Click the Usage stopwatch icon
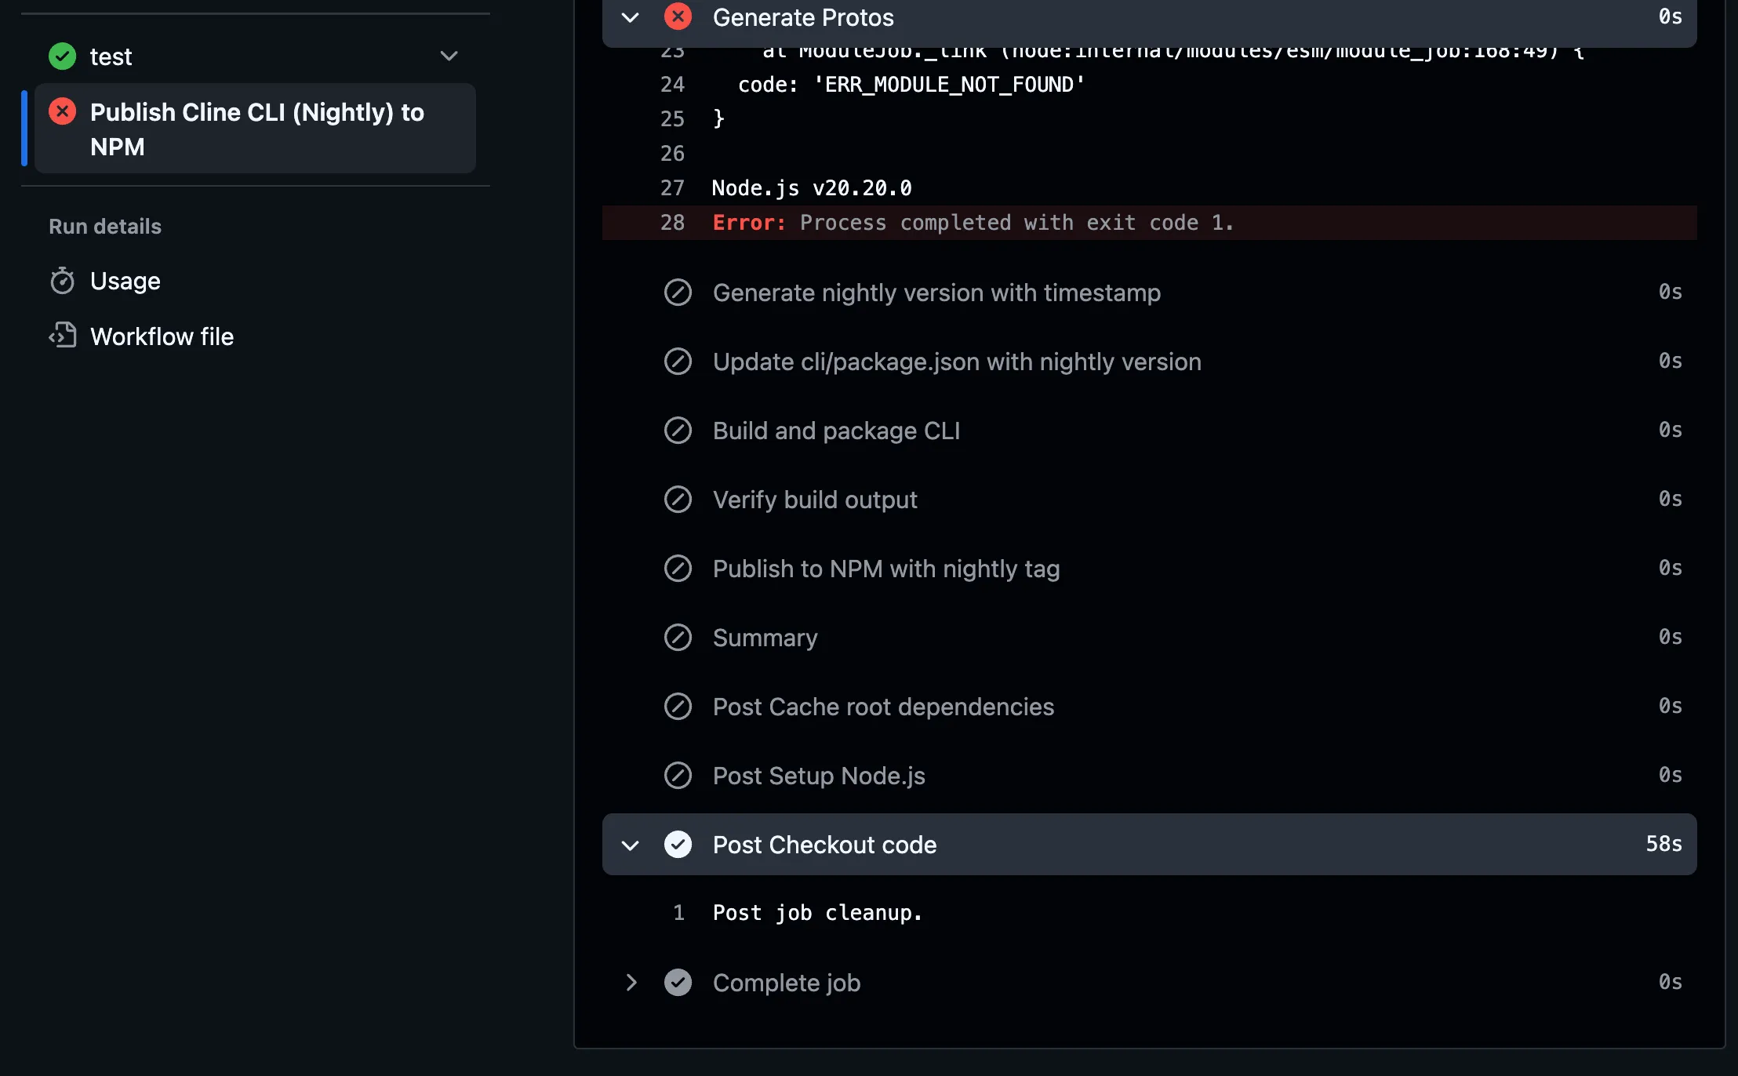Image resolution: width=1738 pixels, height=1076 pixels. coord(63,281)
